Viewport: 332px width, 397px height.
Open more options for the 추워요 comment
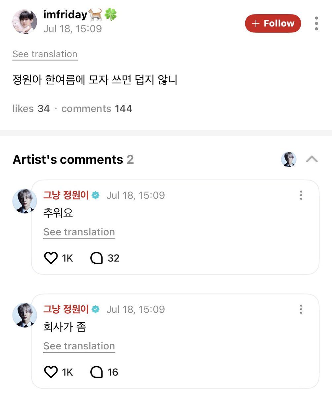301,195
